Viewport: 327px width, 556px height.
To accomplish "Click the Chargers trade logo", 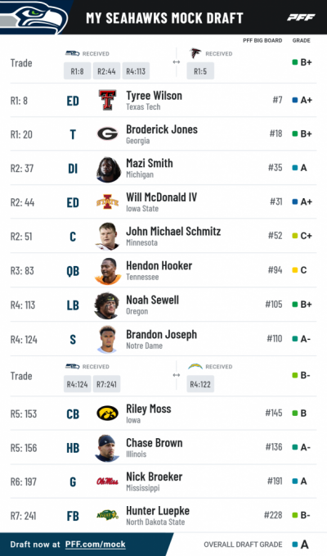I will (x=195, y=366).
